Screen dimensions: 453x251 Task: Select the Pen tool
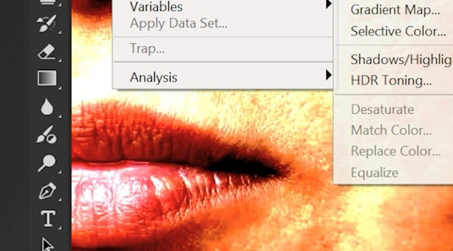[47, 191]
